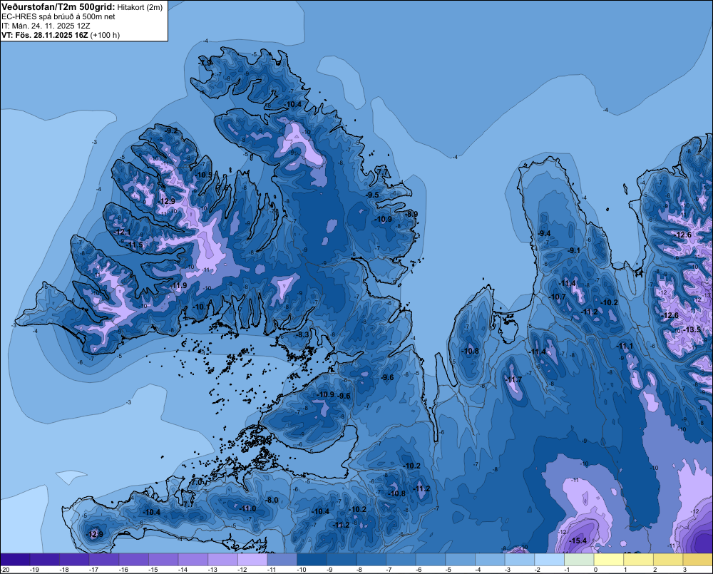Click the legend tick label 3
713x574 pixels.
pos(684,570)
